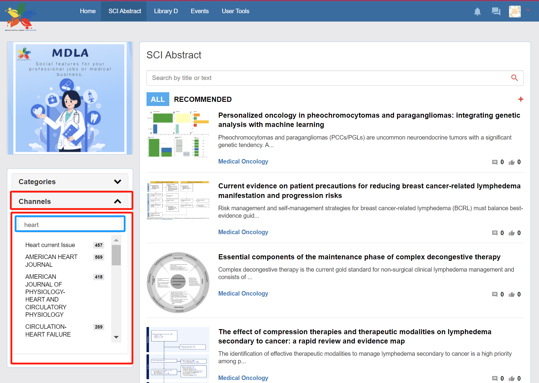Select the ALL tab

(158, 99)
